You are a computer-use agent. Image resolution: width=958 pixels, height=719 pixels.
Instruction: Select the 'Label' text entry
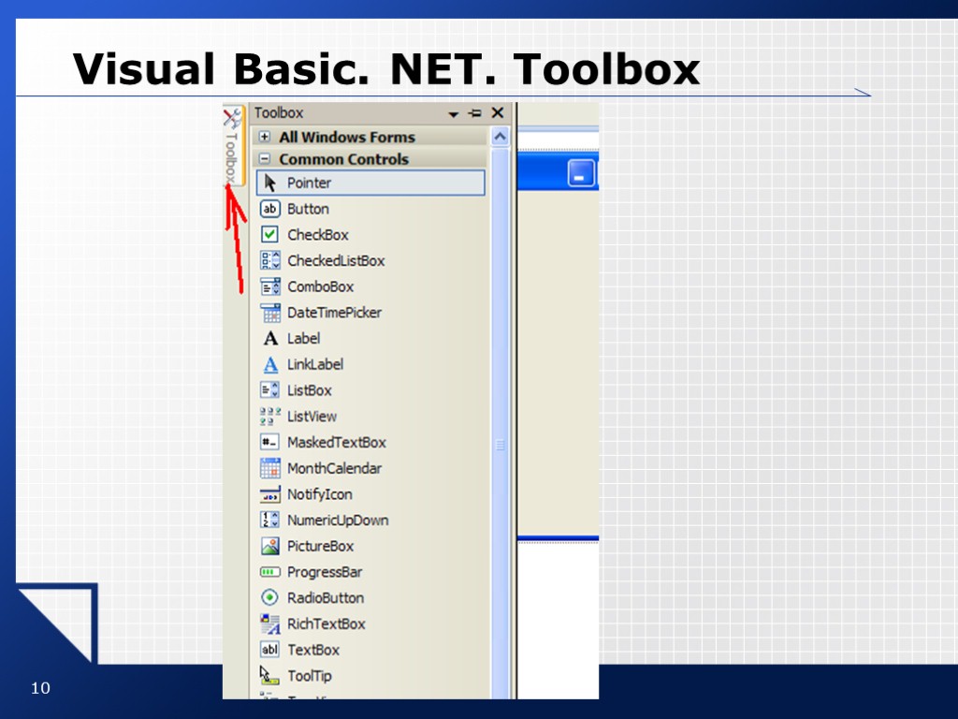(x=304, y=339)
